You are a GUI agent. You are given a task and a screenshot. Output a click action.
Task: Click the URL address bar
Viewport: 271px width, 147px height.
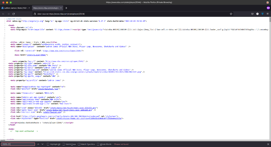pos(133,14)
